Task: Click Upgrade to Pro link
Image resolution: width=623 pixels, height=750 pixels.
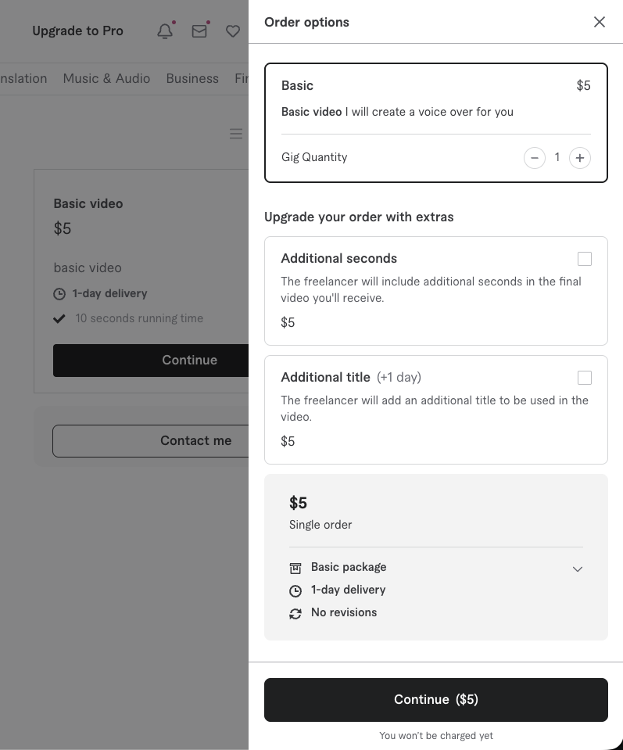Action: click(x=77, y=31)
